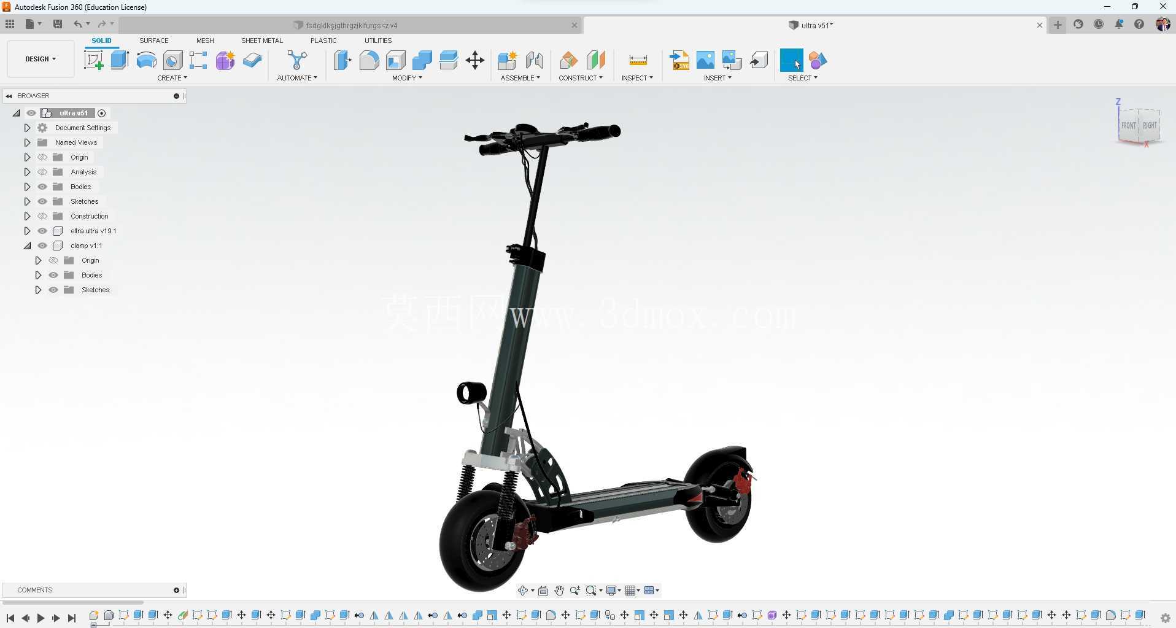Viewport: 1176px width, 628px height.
Task: Click the Joint tool icon
Action: click(x=535, y=60)
